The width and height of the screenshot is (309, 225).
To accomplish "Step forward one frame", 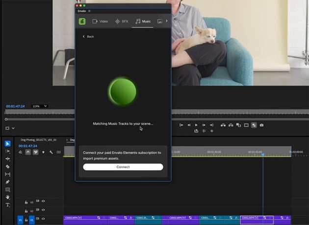I will 204,125.
